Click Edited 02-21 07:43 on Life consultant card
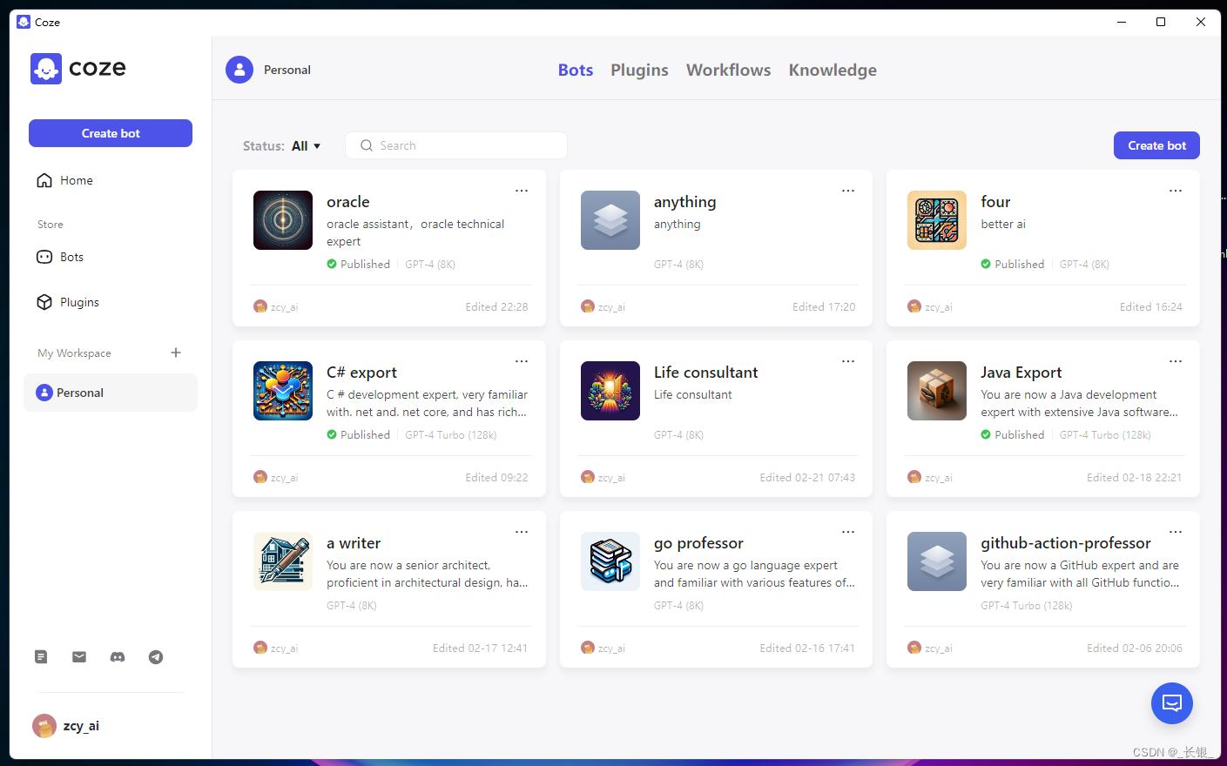Image resolution: width=1227 pixels, height=766 pixels. pos(807,477)
